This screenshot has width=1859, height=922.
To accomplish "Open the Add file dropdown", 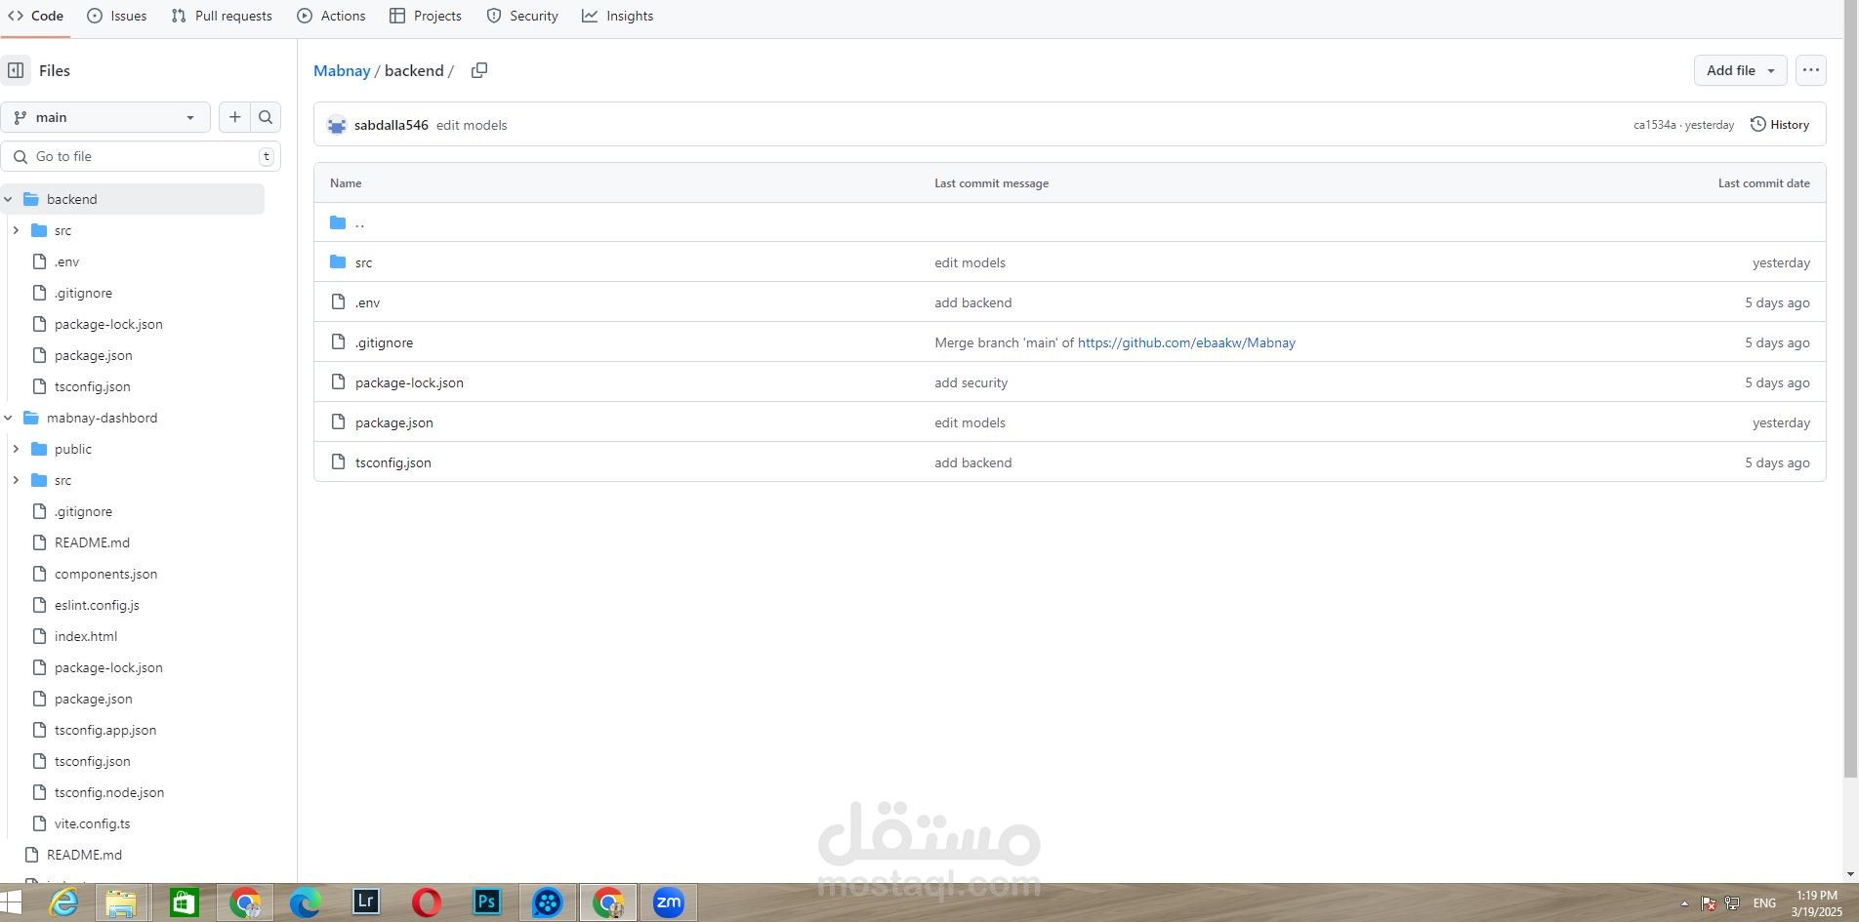I will point(1739,69).
